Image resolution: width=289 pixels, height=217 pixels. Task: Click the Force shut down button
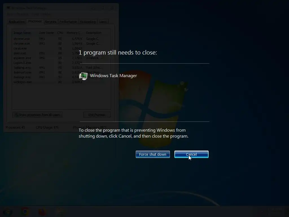[153, 154]
